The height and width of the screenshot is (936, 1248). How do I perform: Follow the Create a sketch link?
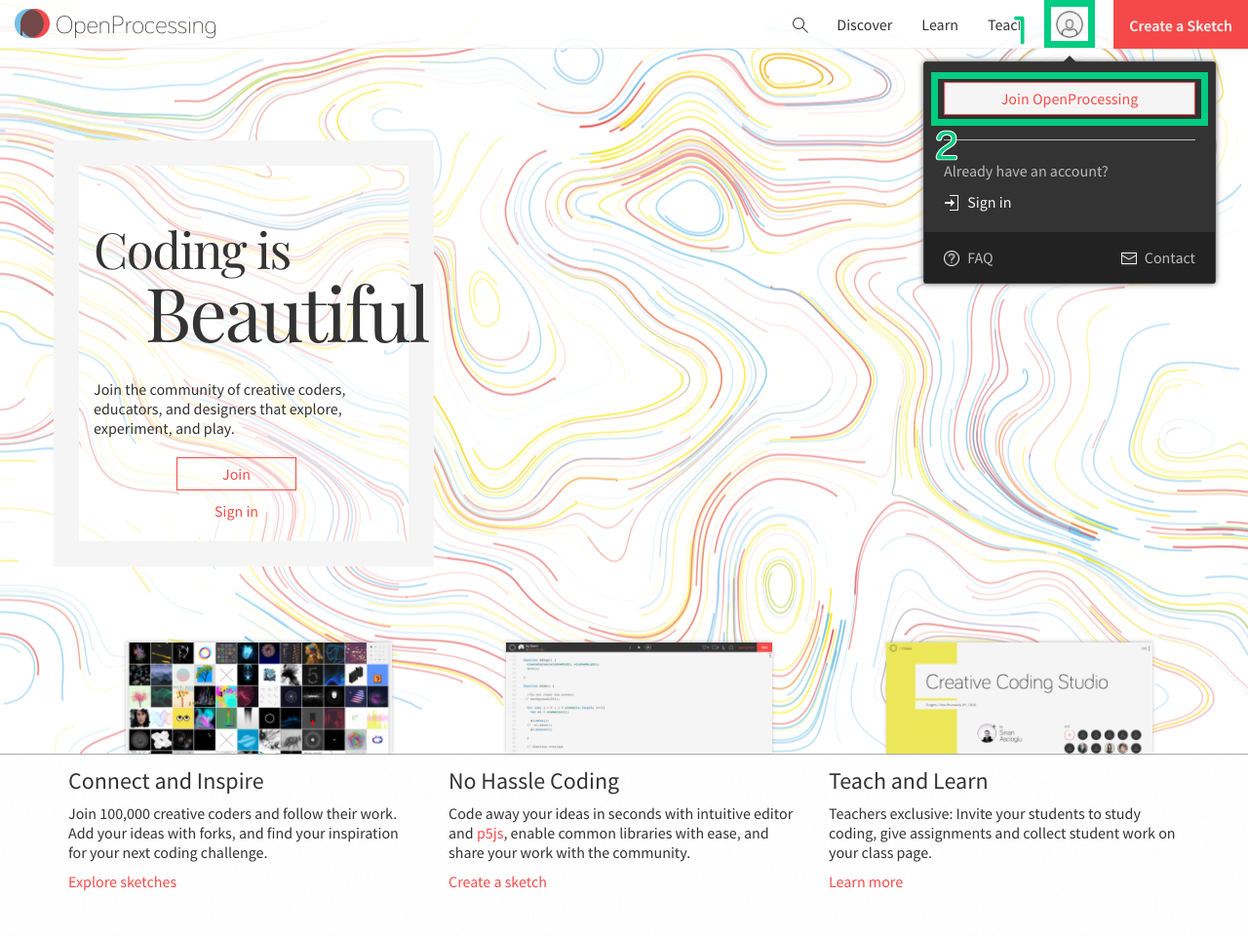pos(497,882)
